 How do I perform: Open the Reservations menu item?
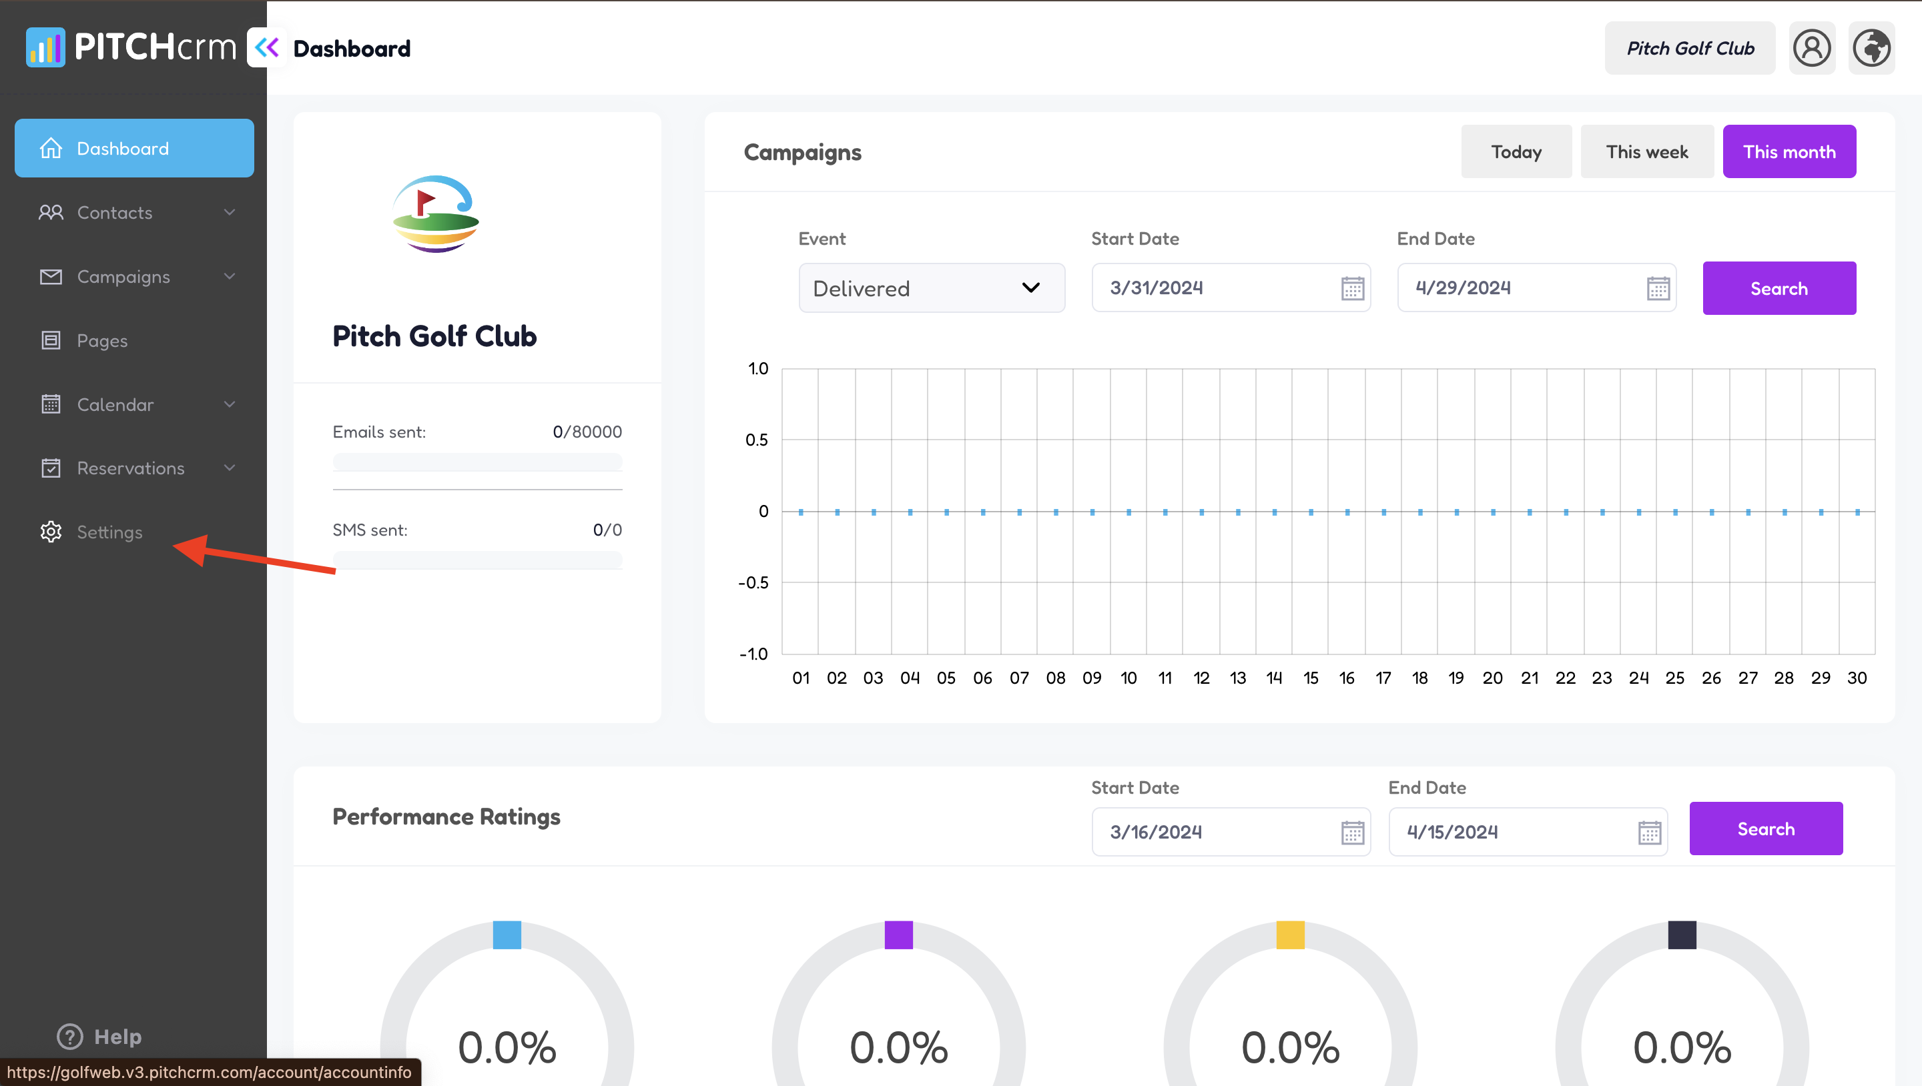[x=134, y=468]
